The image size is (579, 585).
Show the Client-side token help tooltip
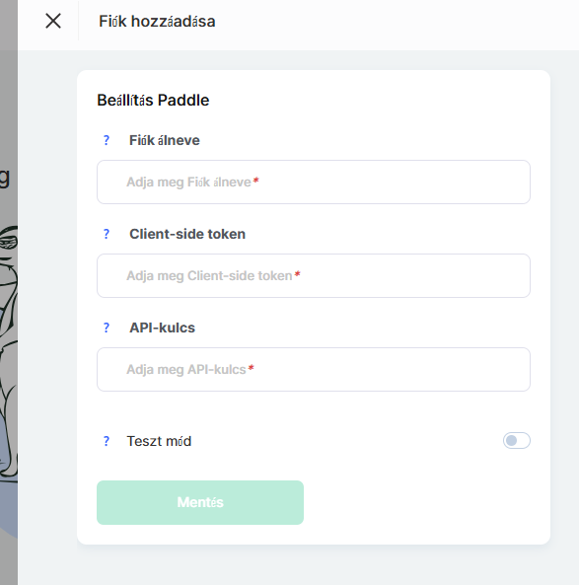[x=107, y=234]
